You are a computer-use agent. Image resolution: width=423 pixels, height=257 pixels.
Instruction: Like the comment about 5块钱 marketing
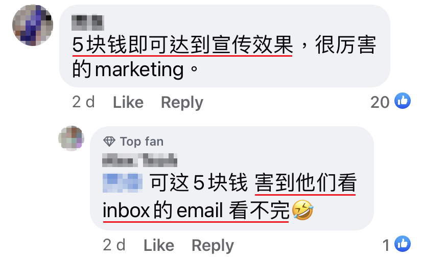click(128, 102)
